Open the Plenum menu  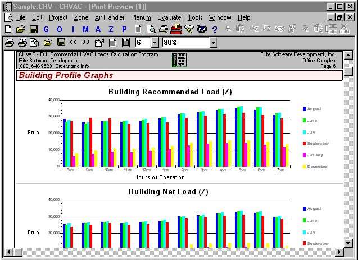point(141,17)
